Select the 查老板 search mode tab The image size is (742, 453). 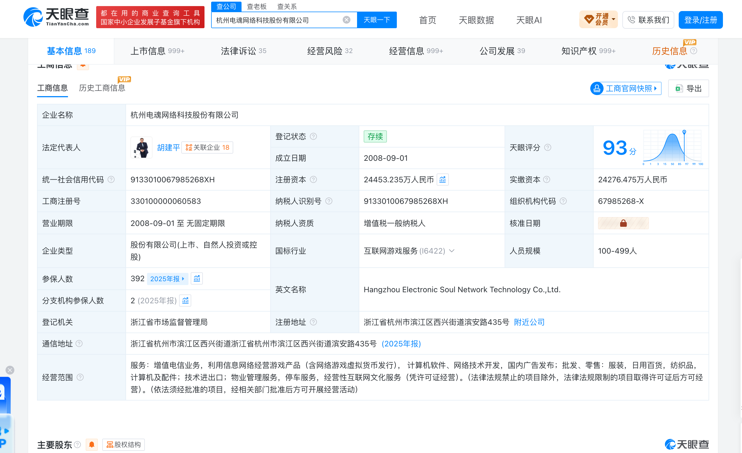tap(256, 6)
